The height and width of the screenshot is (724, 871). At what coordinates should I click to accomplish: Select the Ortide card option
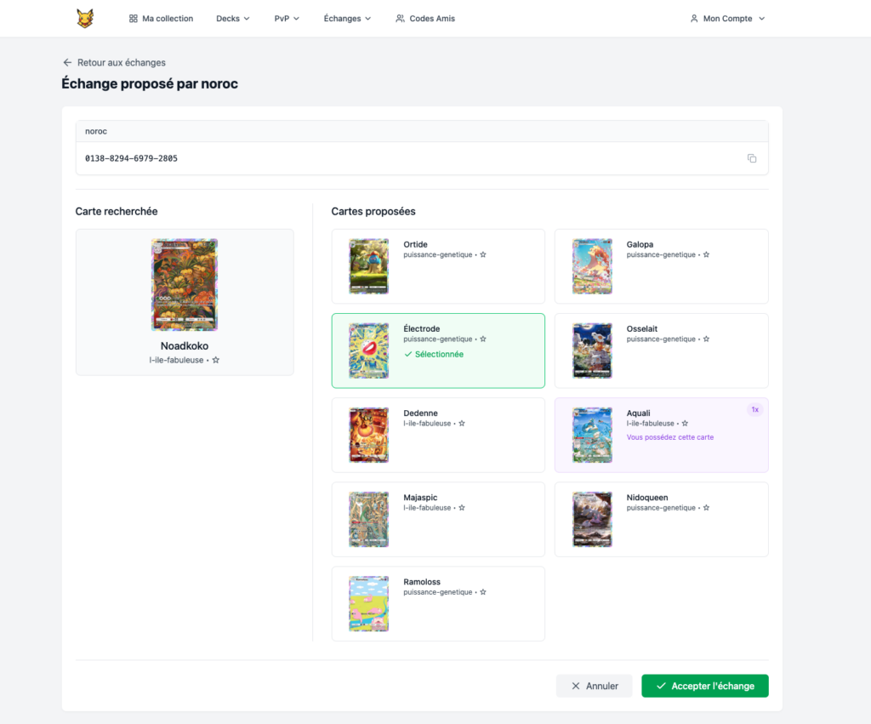click(438, 266)
